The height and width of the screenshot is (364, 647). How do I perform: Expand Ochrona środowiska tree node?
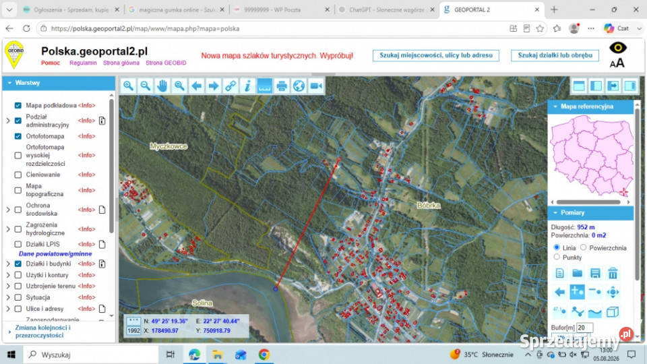coord(8,210)
